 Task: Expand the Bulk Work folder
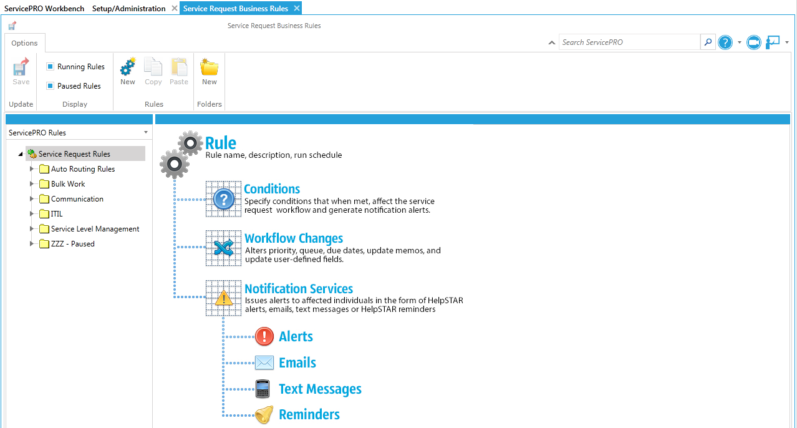click(x=32, y=183)
